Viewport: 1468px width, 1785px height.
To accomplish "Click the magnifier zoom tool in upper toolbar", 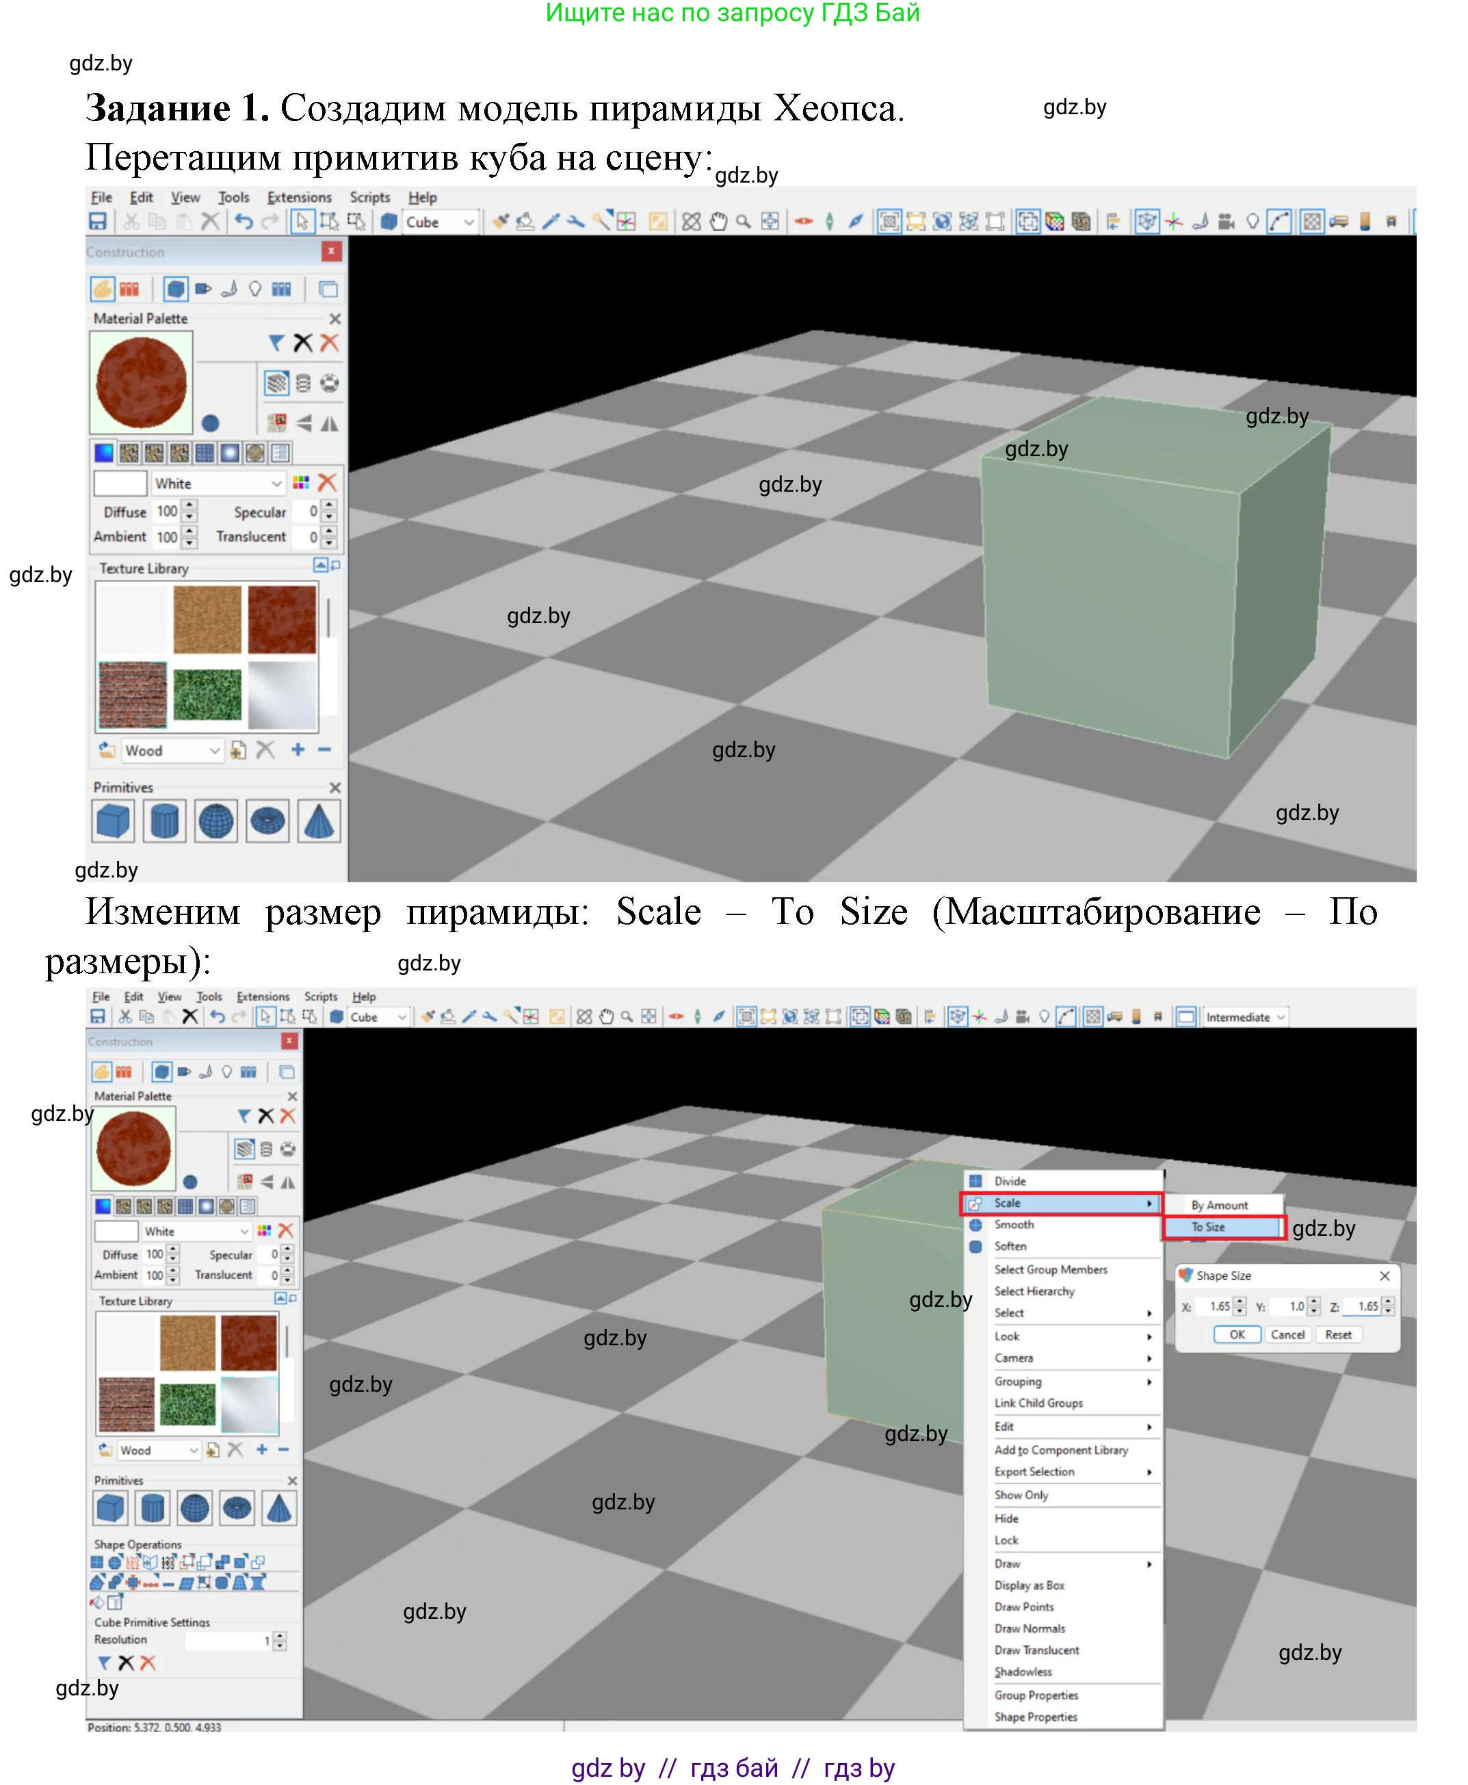I will pyautogui.click(x=744, y=222).
